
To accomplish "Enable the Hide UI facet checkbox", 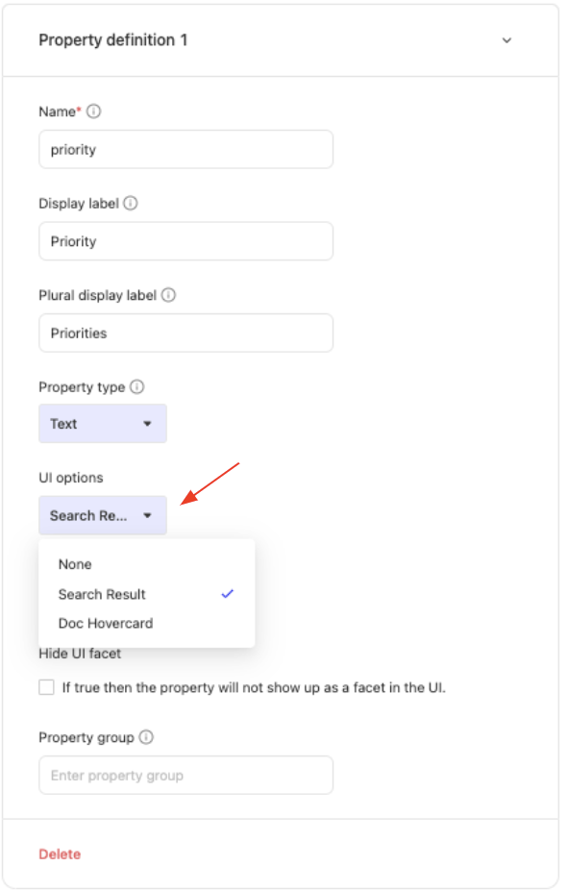I will point(45,686).
